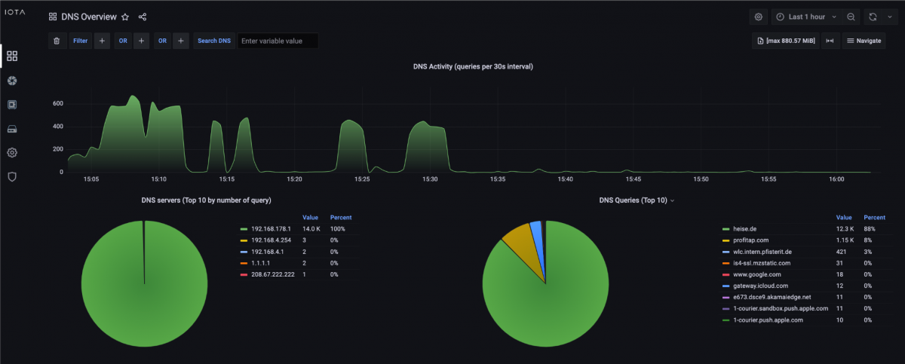
Task: Open the Last 1 hour time picker
Action: pos(805,17)
